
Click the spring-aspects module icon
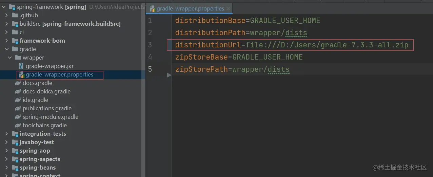[15, 159]
